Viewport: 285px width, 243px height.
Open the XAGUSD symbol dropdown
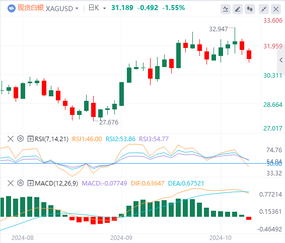pyautogui.click(x=62, y=9)
